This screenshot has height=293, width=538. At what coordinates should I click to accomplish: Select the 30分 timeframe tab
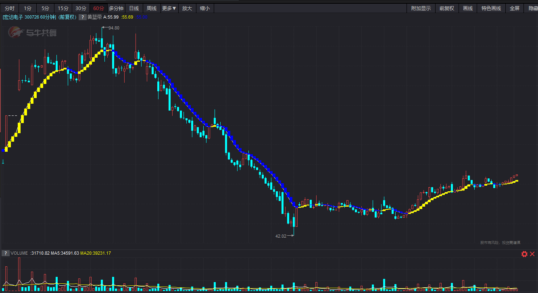(81, 8)
